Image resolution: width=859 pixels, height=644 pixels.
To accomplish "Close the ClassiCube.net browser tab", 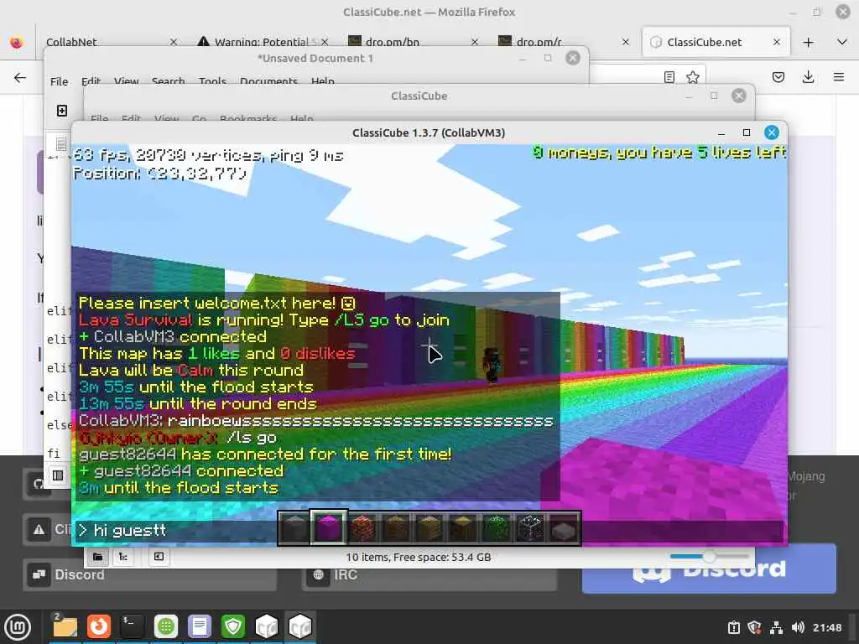I will (x=776, y=42).
